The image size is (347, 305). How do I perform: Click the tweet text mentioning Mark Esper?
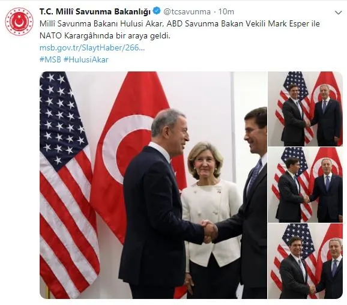(180, 23)
